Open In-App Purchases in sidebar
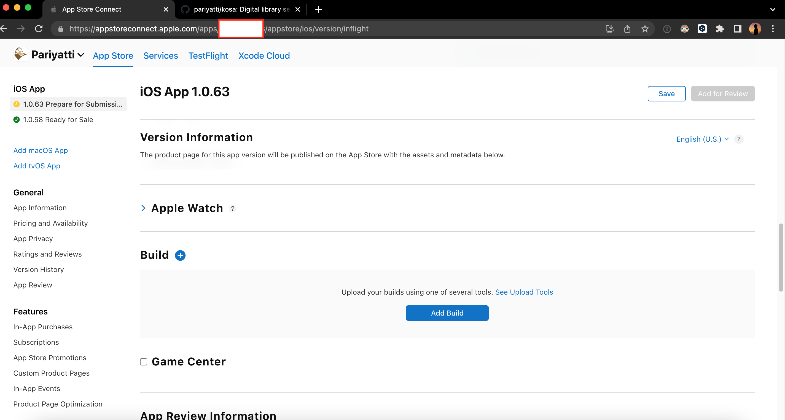The width and height of the screenshot is (785, 420). coord(43,327)
